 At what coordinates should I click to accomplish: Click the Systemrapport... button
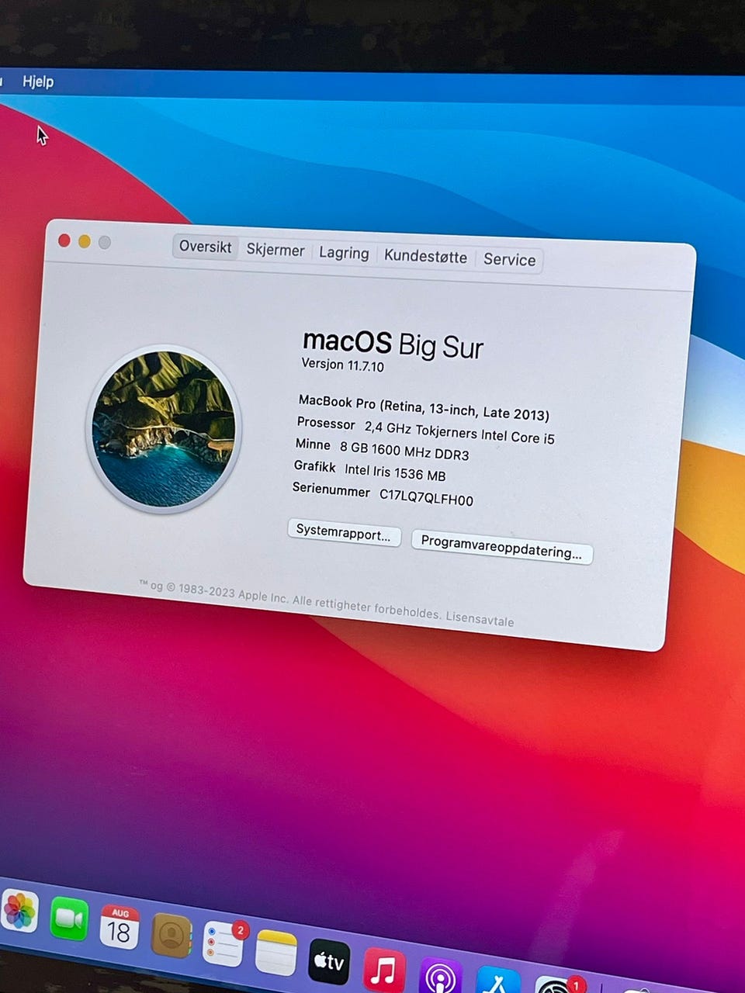[x=344, y=535]
